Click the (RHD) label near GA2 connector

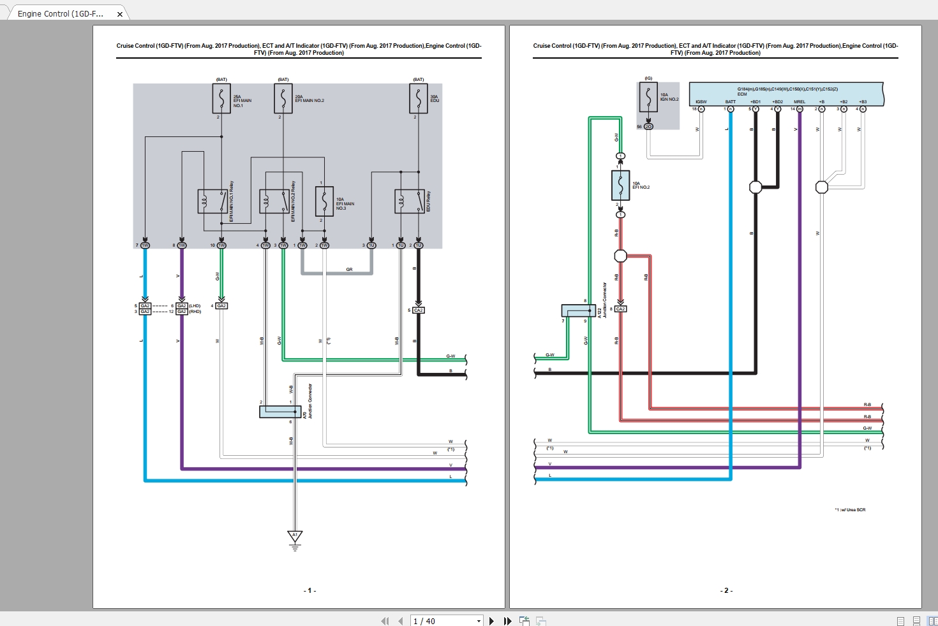pyautogui.click(x=195, y=312)
